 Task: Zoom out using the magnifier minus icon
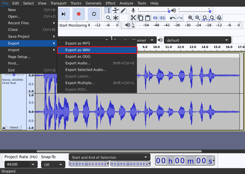[198, 18]
